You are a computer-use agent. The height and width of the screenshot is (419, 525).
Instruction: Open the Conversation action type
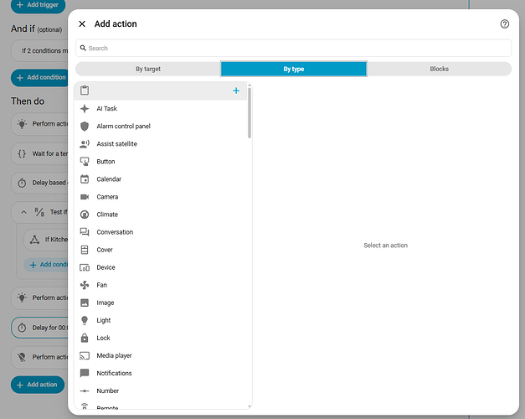coord(161,232)
